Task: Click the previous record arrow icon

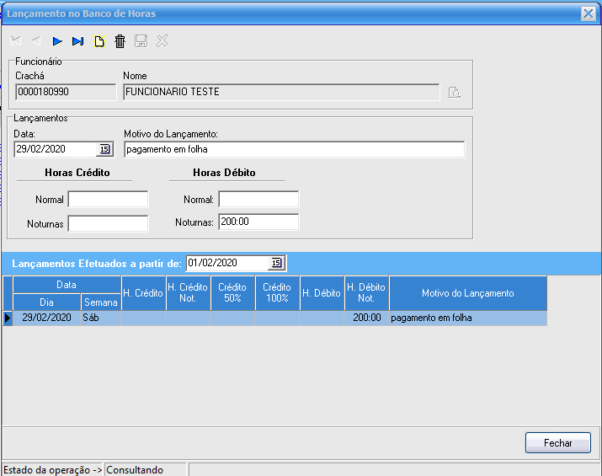Action: 36,41
